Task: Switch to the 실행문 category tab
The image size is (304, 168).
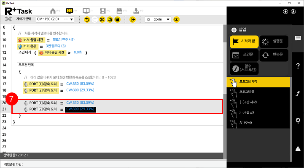Action: 273,41
